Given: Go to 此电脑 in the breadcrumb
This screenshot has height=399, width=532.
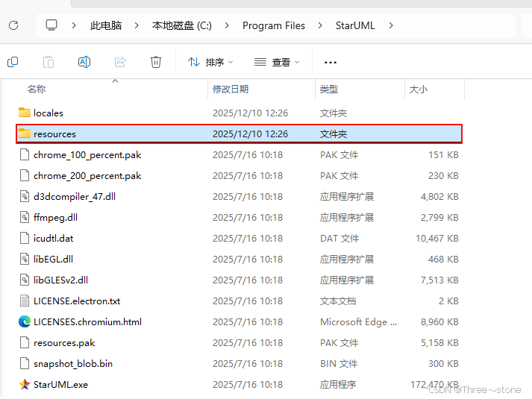Looking at the screenshot, I should [106, 25].
